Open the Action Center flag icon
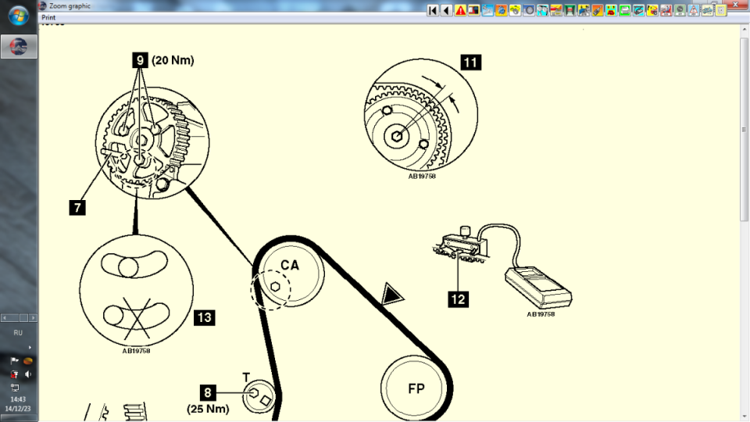 [14, 360]
